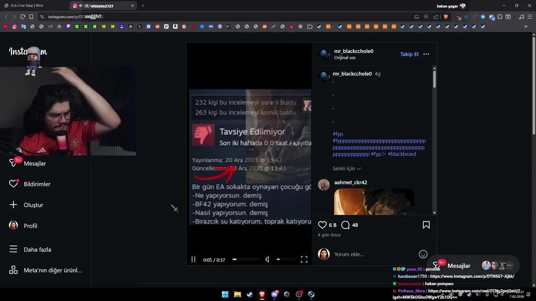Click the site settings icon in the address bar
Viewport: 536px width, 301px height.
point(42,17)
